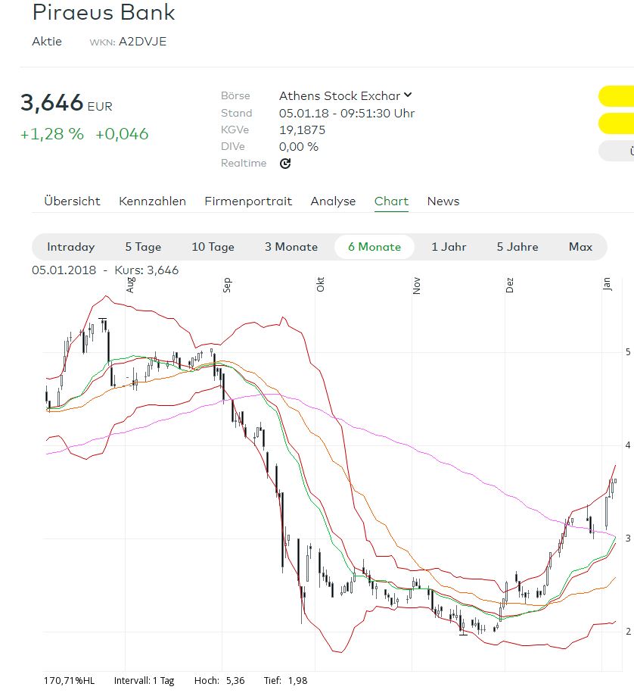Click the price 3,646 EUR
This screenshot has width=634, height=693.
point(67,103)
